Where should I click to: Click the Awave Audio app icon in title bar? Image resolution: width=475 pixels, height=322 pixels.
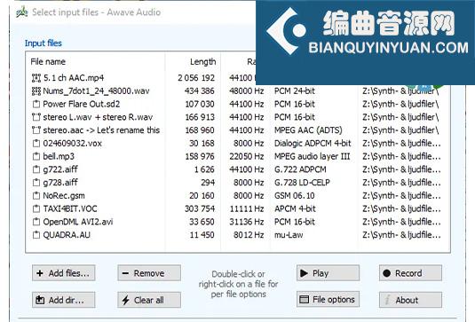click(22, 12)
